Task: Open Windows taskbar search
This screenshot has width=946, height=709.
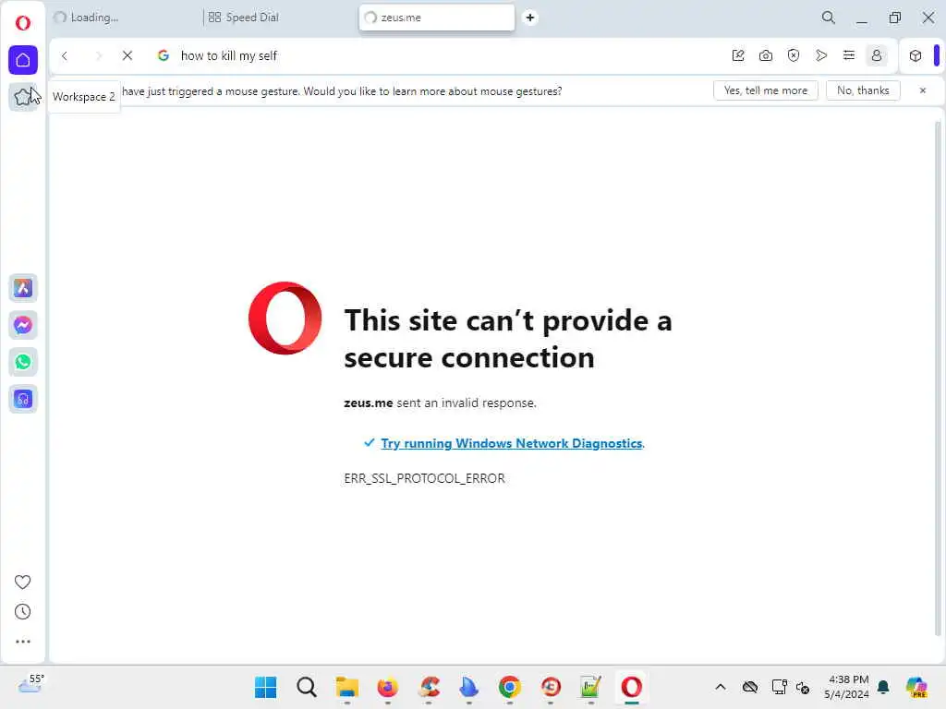Action: pyautogui.click(x=307, y=687)
